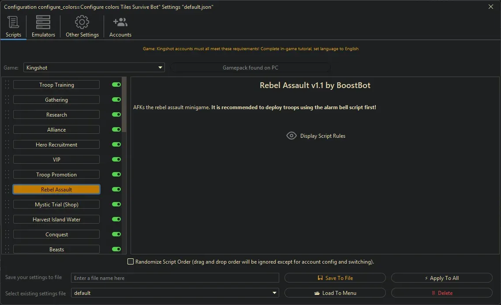Open the Accounts people icon
The width and height of the screenshot is (501, 305).
click(x=120, y=22)
